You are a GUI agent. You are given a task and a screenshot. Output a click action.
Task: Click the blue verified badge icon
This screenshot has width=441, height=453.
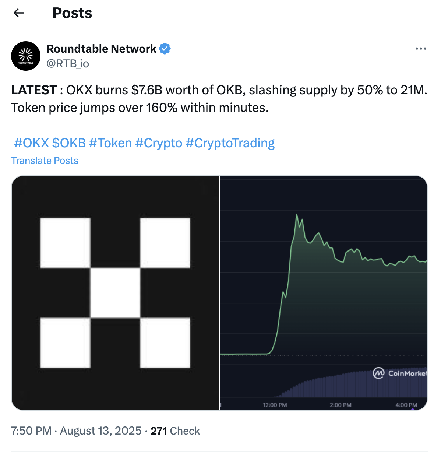[x=165, y=49]
